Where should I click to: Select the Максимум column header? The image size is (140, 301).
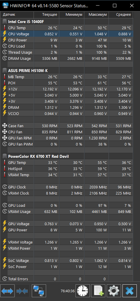click(96, 15)
